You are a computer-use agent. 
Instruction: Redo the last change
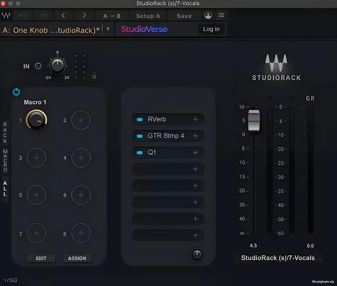pyautogui.click(x=44, y=15)
